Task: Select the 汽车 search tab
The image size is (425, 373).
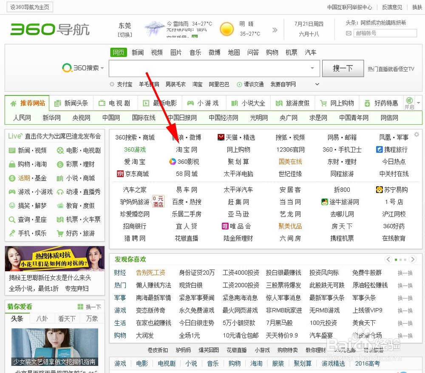Action: (x=310, y=52)
